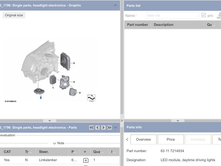
Task: Click the Original size button
Action: click(14, 15)
